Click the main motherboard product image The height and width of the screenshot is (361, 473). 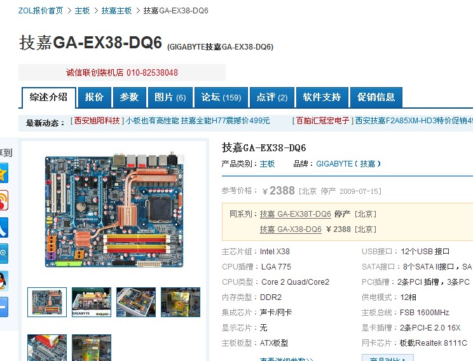(x=114, y=211)
